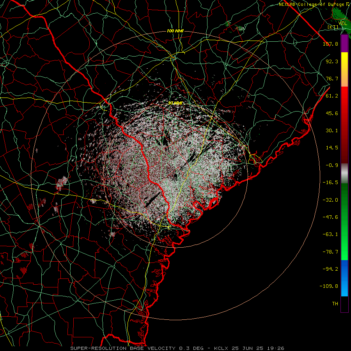The width and height of the screenshot is (351, 351).
Task: Click the 107.8 legend value
Action: click(x=330, y=44)
